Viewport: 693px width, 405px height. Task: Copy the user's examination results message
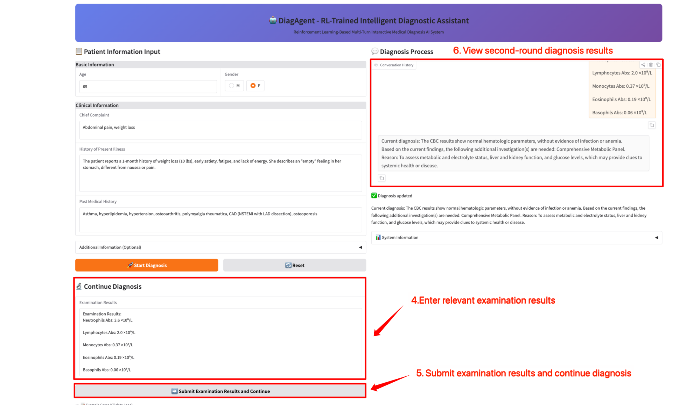652,125
